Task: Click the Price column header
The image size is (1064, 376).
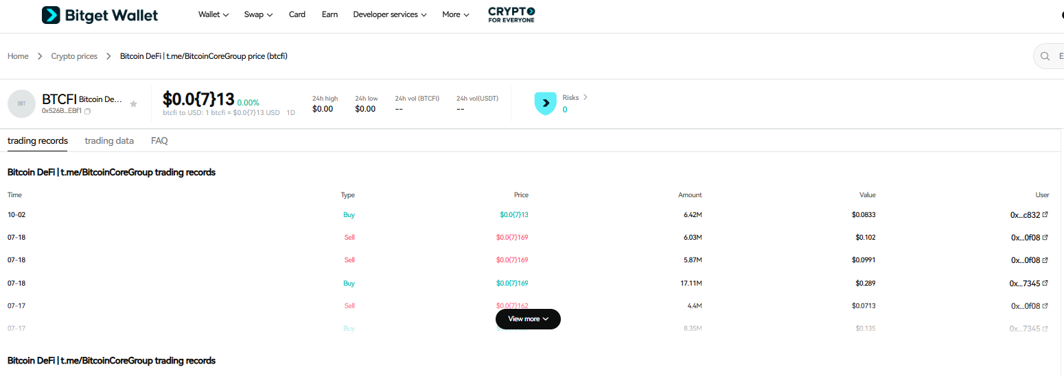Action: coord(521,195)
